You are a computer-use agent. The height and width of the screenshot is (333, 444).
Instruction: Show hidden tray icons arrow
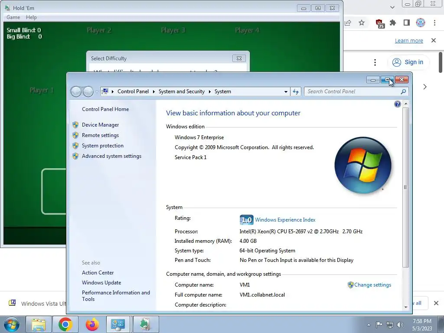[x=369, y=325]
